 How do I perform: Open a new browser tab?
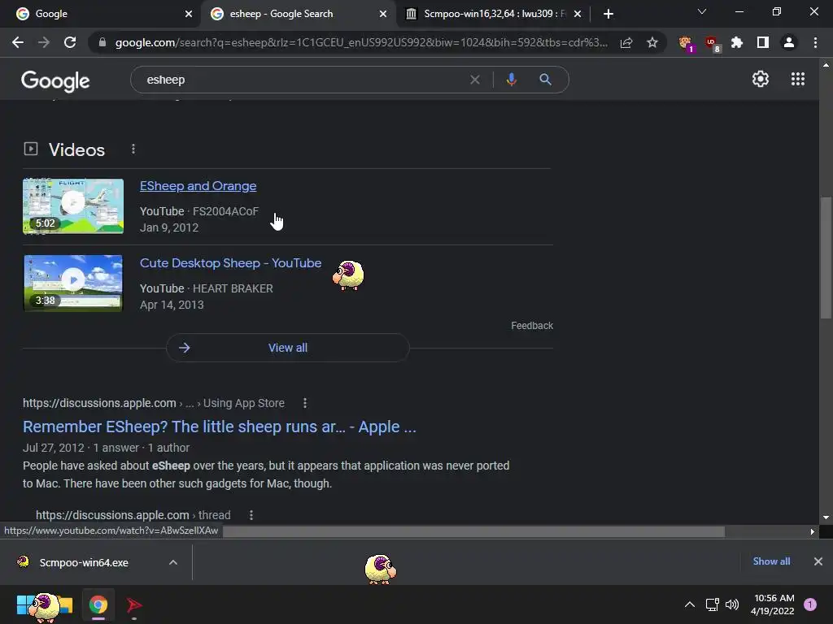pos(608,14)
